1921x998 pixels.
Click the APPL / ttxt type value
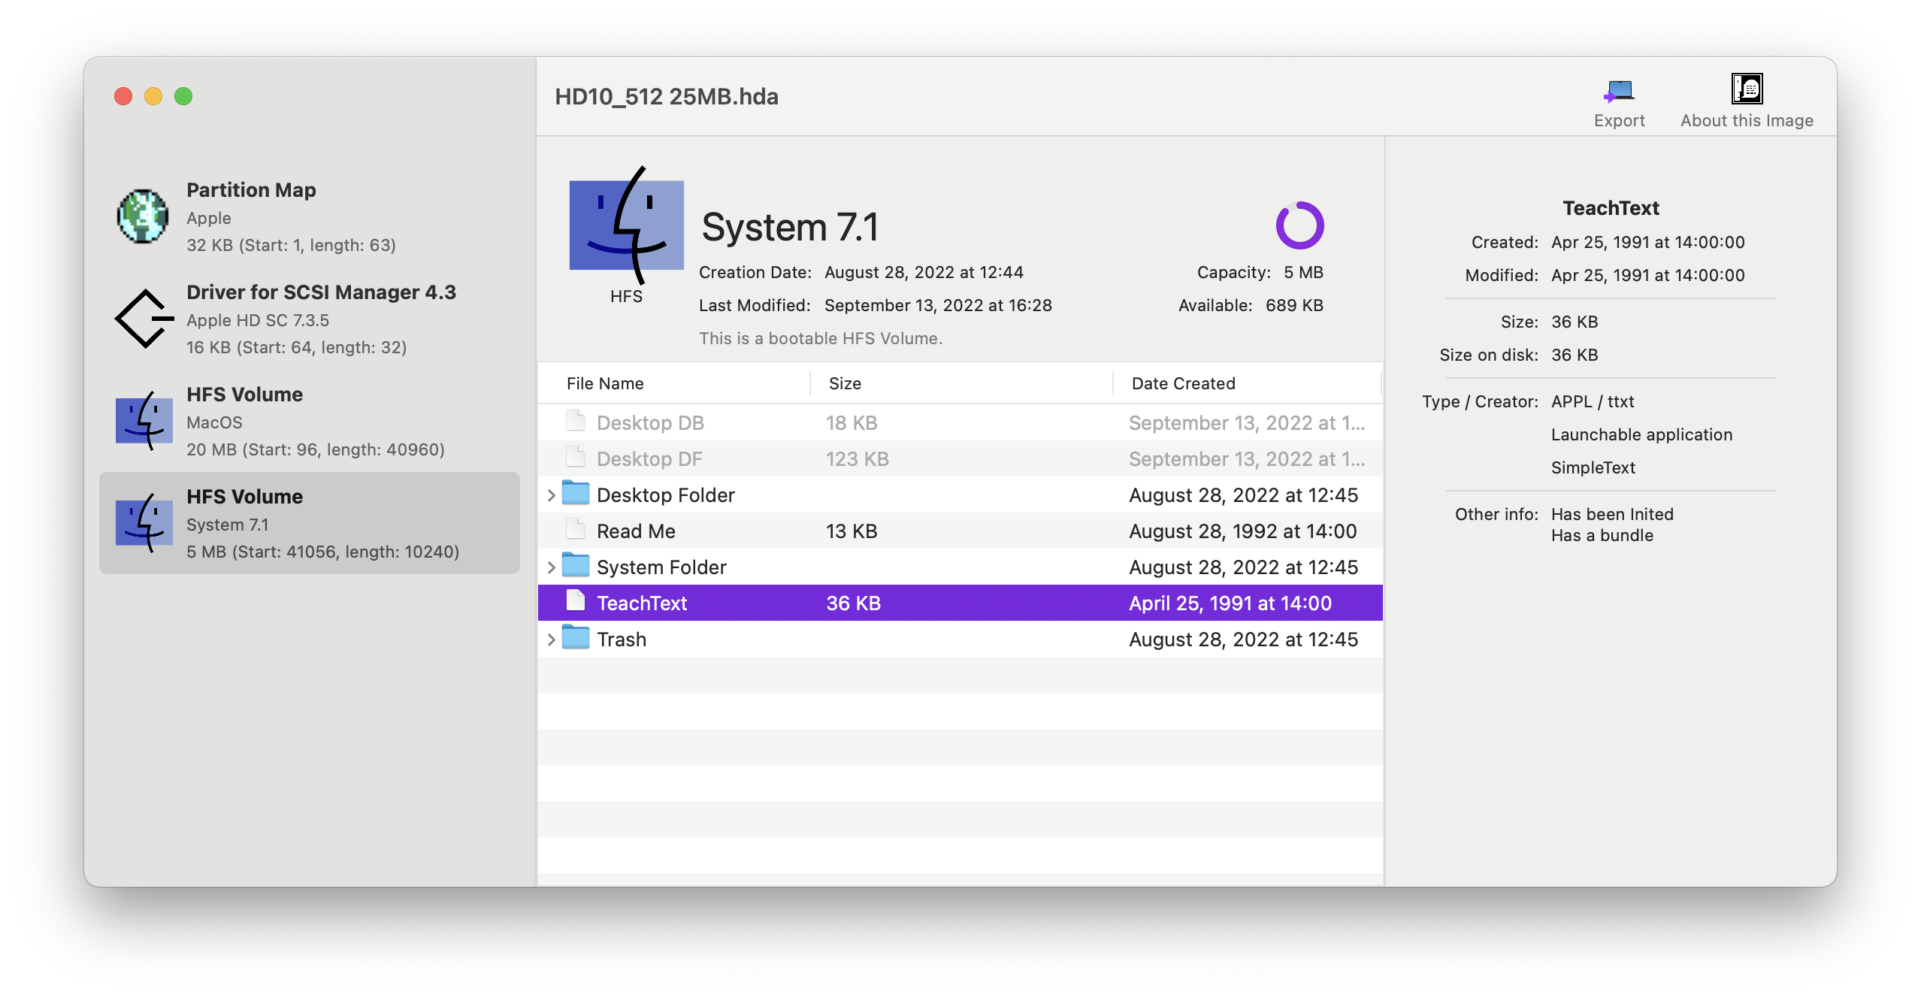click(x=1593, y=401)
